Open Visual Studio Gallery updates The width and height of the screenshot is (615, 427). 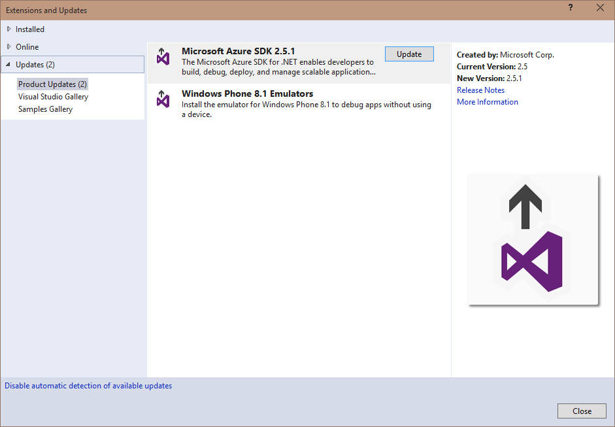(54, 97)
